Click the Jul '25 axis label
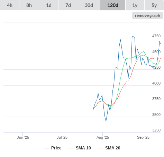 point(62,137)
